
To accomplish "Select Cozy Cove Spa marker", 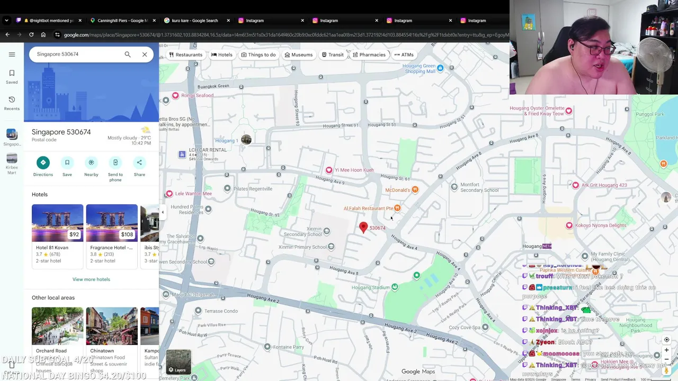I will pyautogui.click(x=485, y=327).
